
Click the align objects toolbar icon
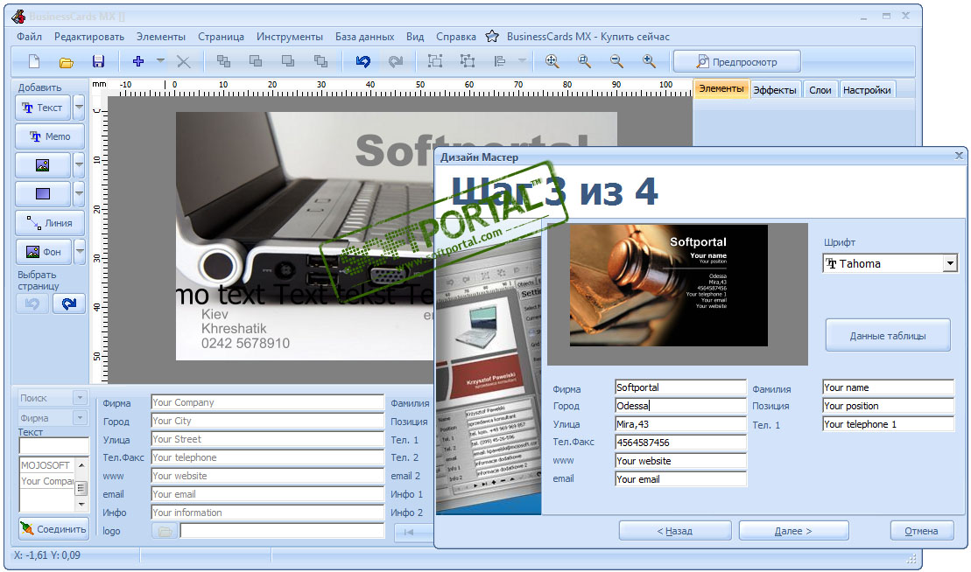click(500, 61)
